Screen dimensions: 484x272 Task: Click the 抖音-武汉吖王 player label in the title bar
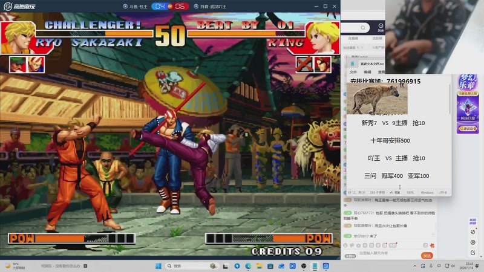tap(210, 7)
